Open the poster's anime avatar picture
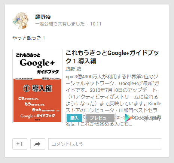Screen dimensions: 174x163 21,21
